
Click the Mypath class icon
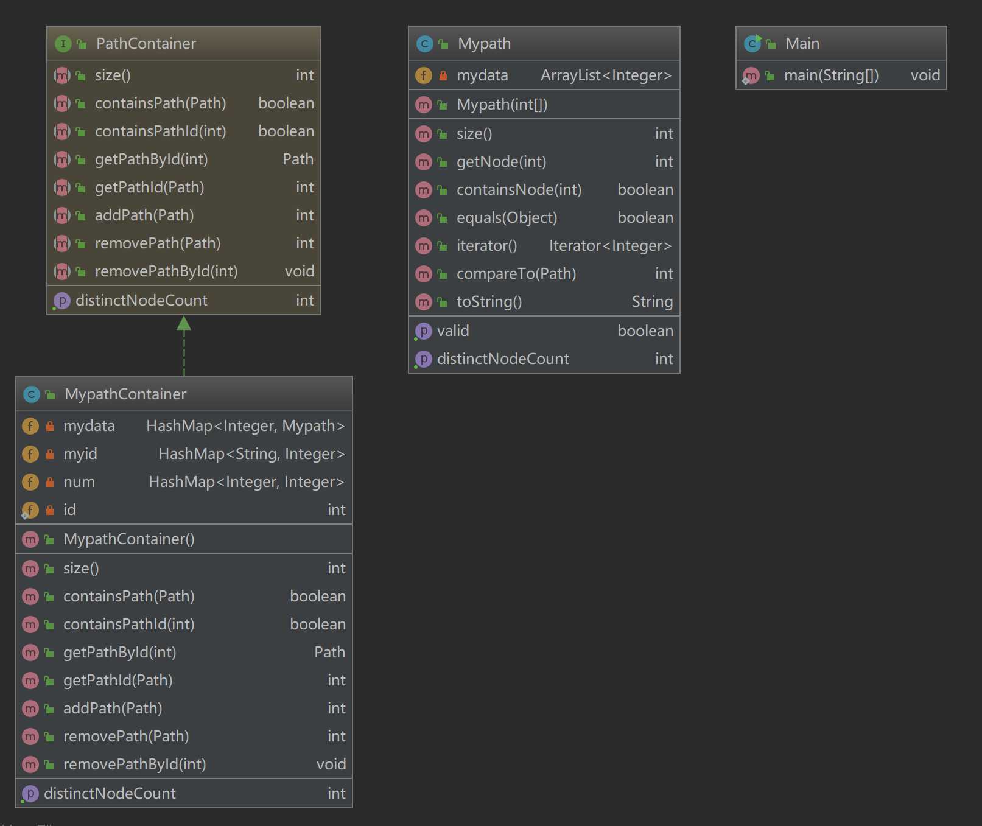pos(424,44)
